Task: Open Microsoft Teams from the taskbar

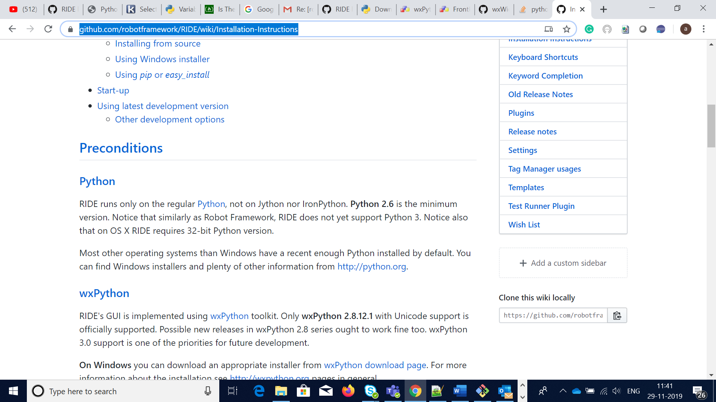Action: pyautogui.click(x=393, y=391)
